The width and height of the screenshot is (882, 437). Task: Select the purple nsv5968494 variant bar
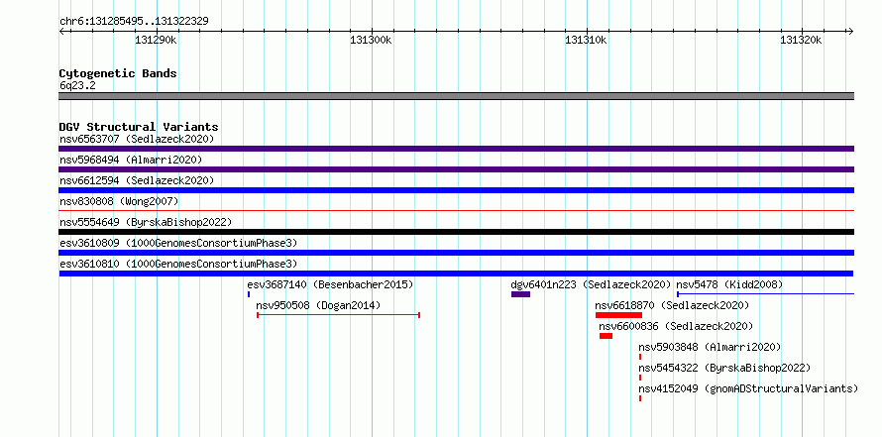click(456, 169)
